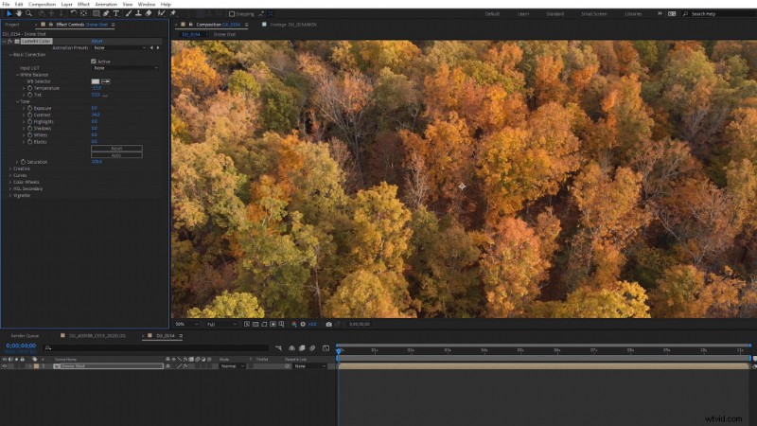The height and width of the screenshot is (426, 757).
Task: Select the Puppet Pin tool
Action: (173, 13)
